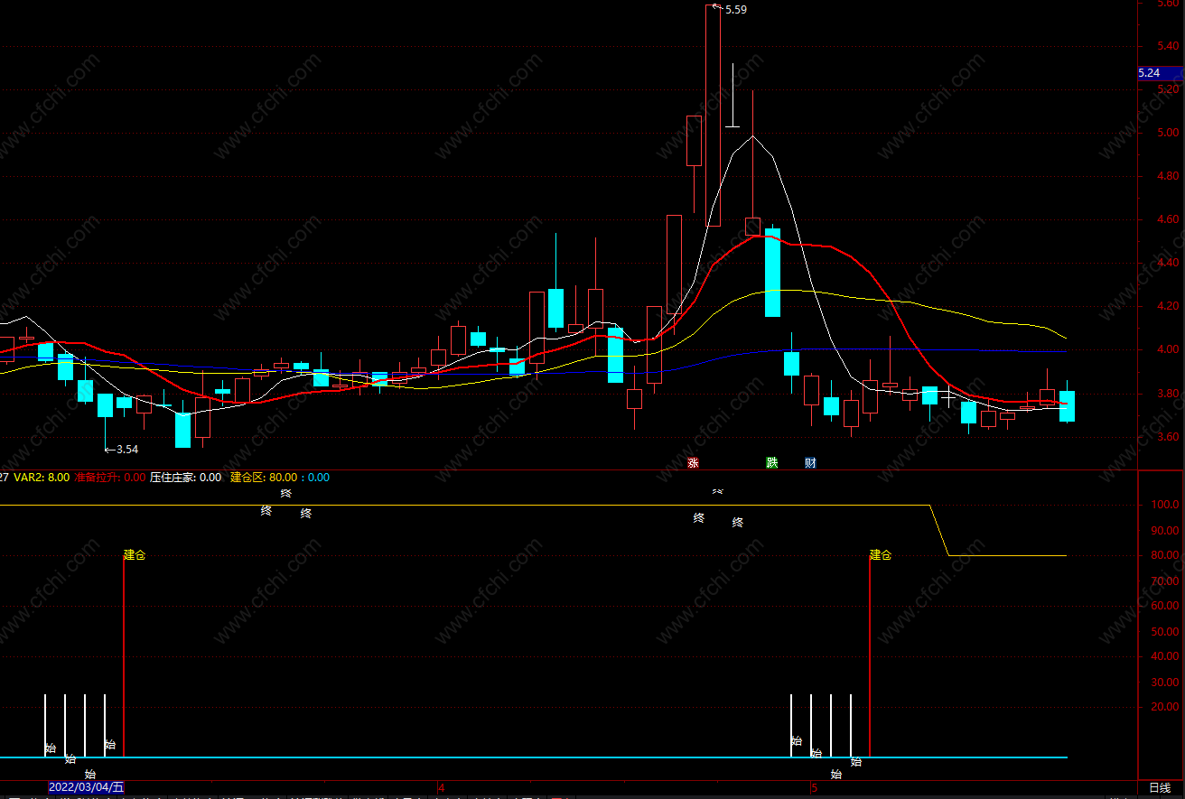The image size is (1185, 799).
Task: Select the first yellow 建仓 signal label
Action: [x=135, y=555]
